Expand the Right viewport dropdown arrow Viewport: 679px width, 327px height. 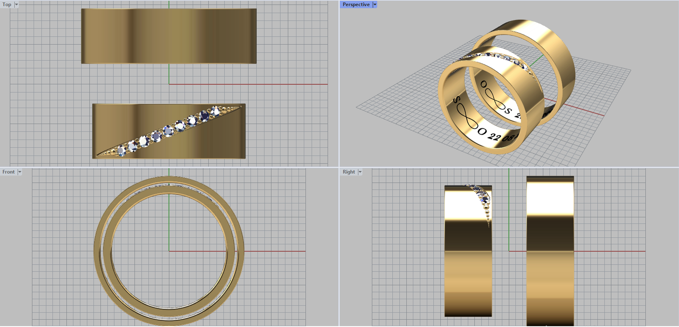pos(360,172)
